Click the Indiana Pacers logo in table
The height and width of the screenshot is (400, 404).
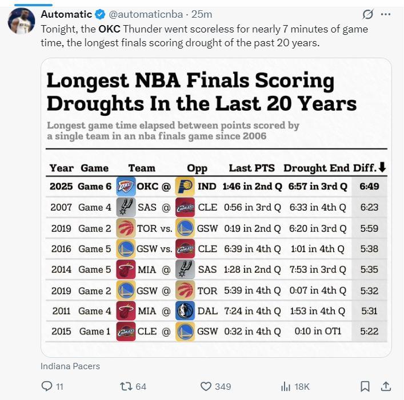185,186
